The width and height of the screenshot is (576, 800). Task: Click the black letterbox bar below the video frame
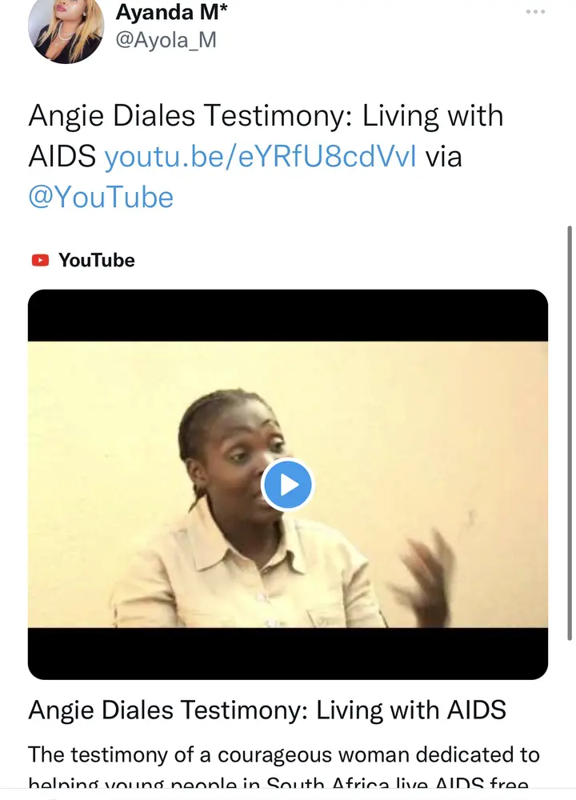[288, 654]
